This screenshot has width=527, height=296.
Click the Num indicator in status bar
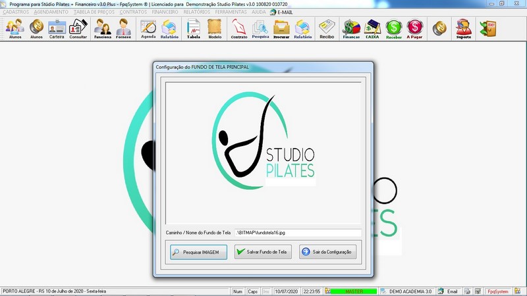[238, 291]
